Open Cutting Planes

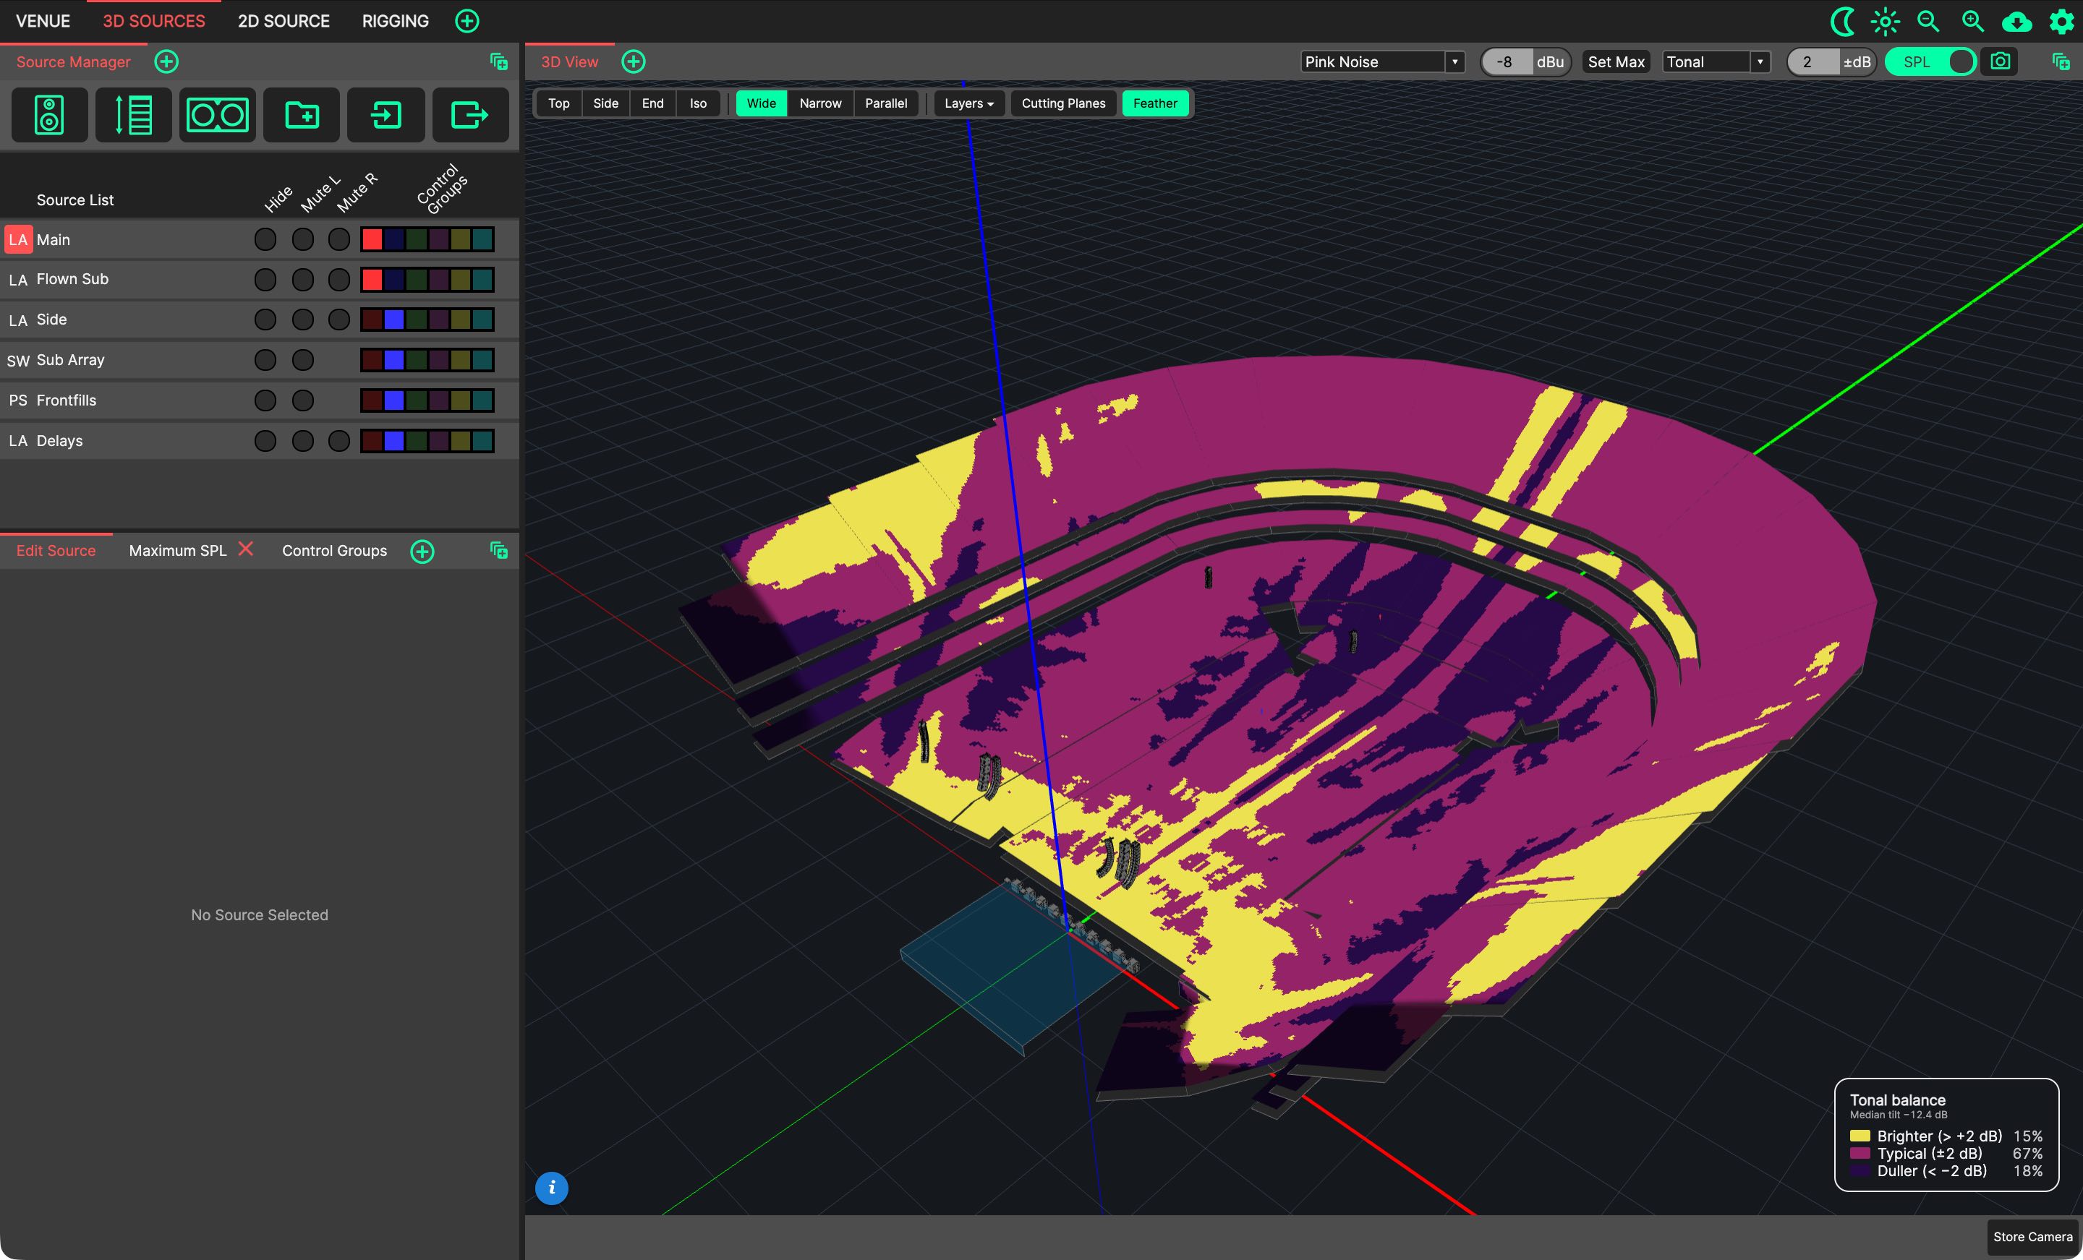tap(1062, 103)
